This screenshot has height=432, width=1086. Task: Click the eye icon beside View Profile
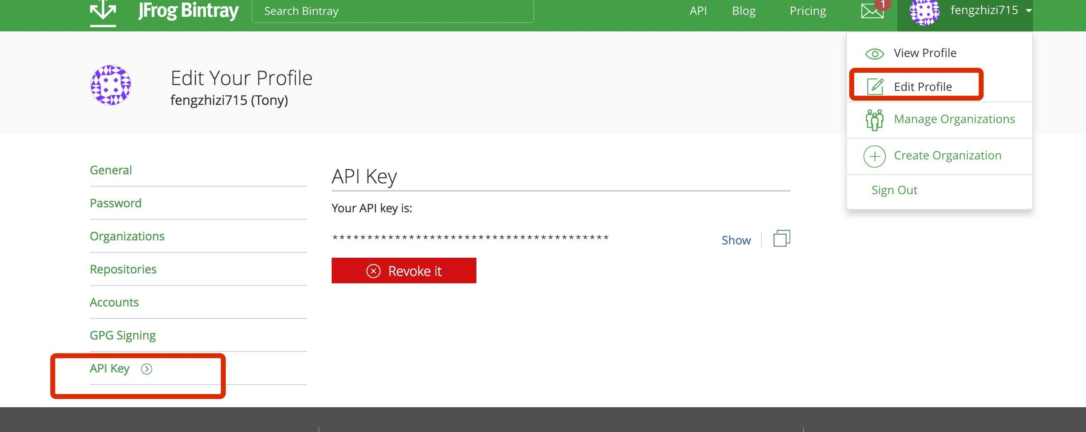tap(874, 54)
